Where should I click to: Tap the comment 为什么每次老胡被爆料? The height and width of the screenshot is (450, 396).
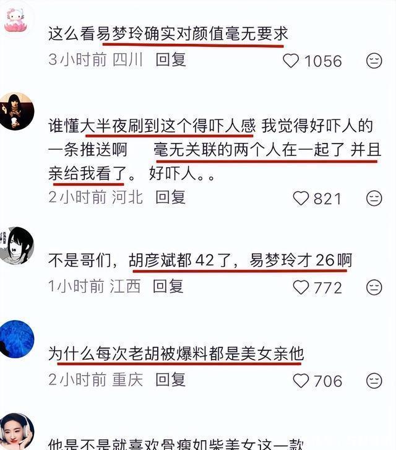(176, 353)
